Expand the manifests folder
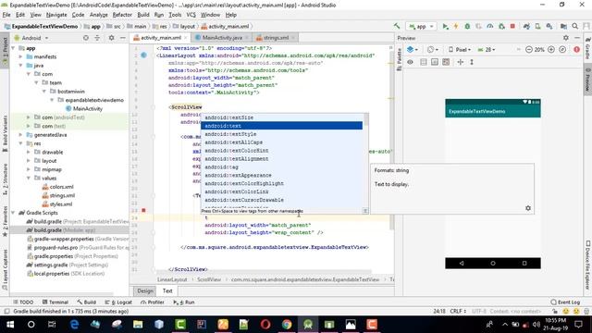The height and width of the screenshot is (333, 592). (20, 56)
